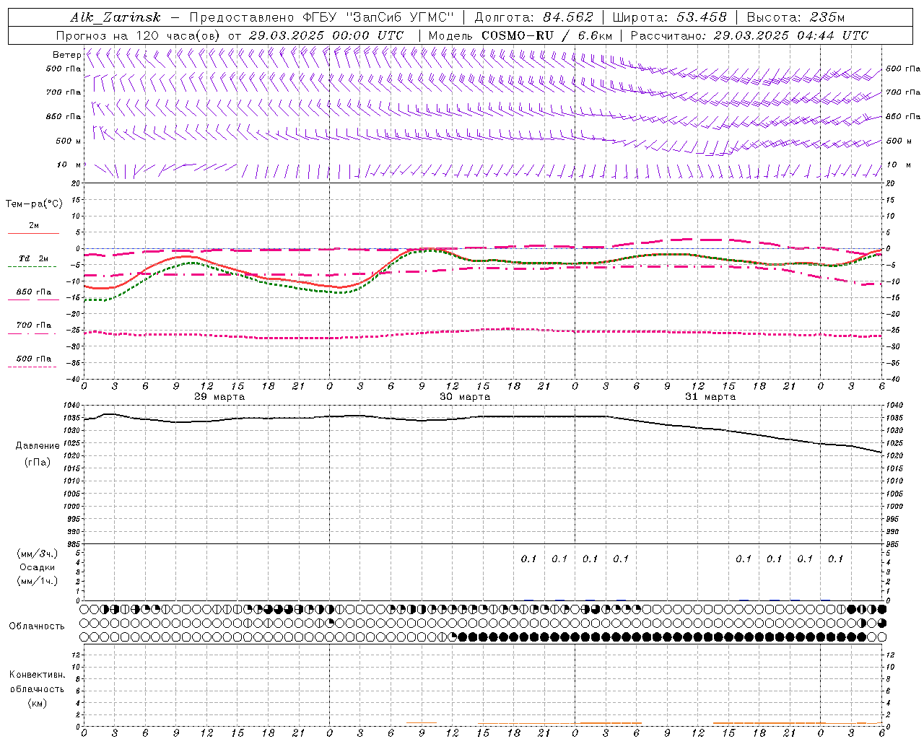Image resolution: width=924 pixels, height=739 pixels.
Task: Click the Высота: 235м value
Action: pos(796,17)
